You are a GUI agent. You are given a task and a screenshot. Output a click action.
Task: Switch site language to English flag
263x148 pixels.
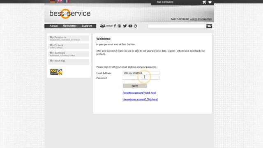point(60,1)
